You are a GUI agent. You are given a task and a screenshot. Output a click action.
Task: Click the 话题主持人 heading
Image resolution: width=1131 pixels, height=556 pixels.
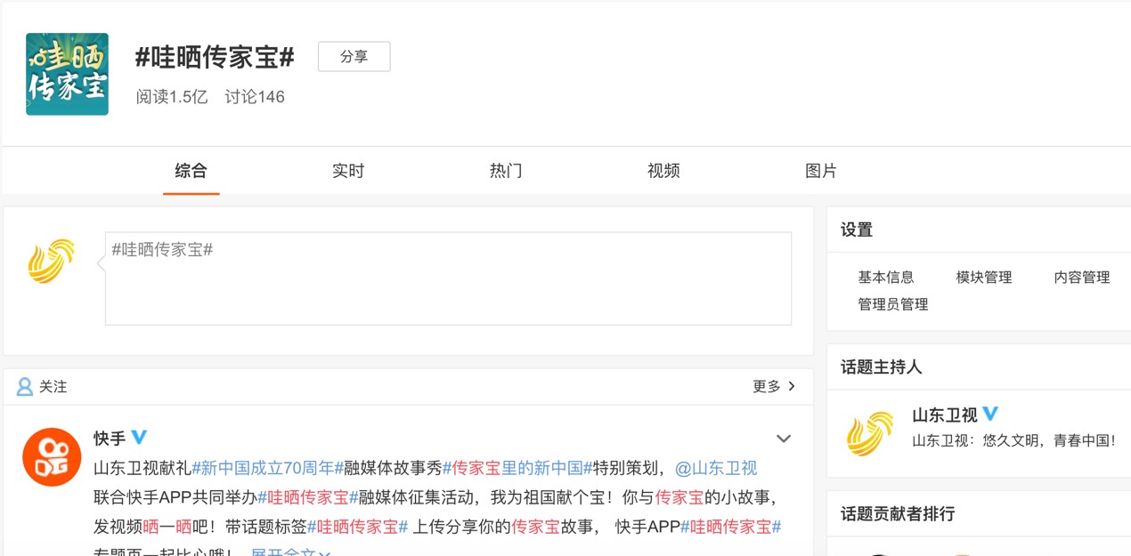click(882, 367)
